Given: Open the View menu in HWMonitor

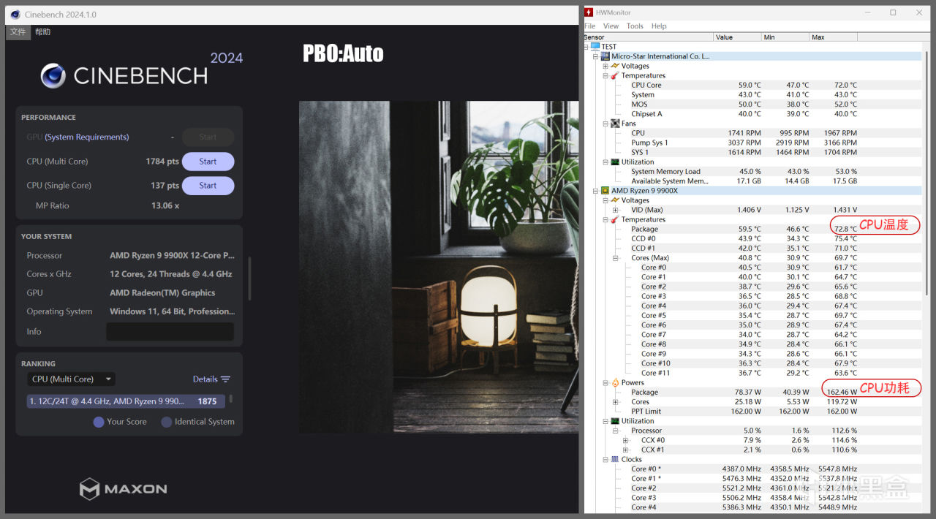Looking at the screenshot, I should (611, 26).
